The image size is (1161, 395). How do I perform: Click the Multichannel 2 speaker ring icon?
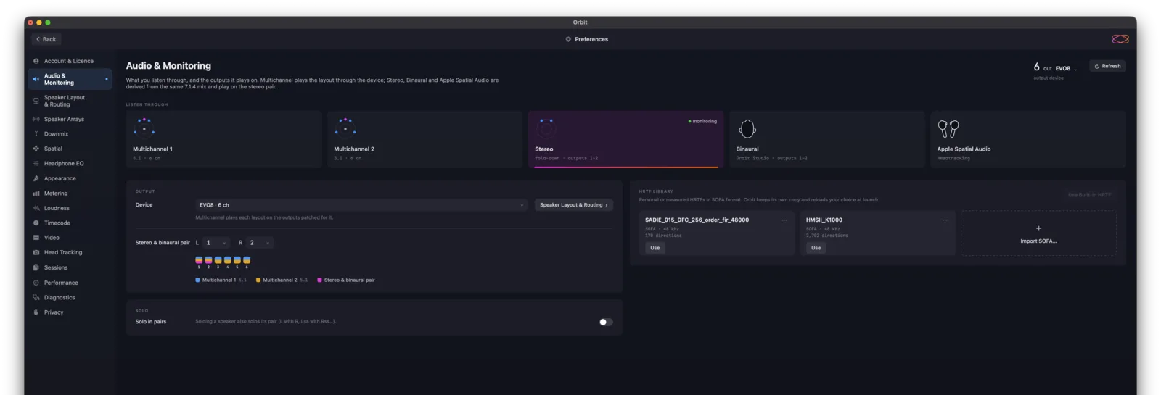click(x=345, y=128)
